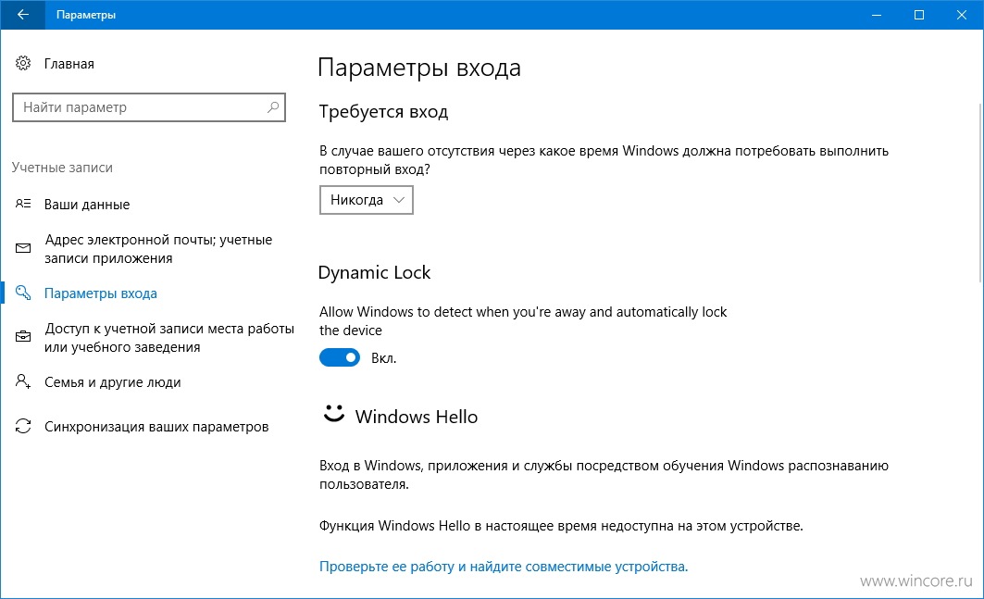Select Ваши данные in sidebar
The width and height of the screenshot is (984, 599).
(87, 204)
